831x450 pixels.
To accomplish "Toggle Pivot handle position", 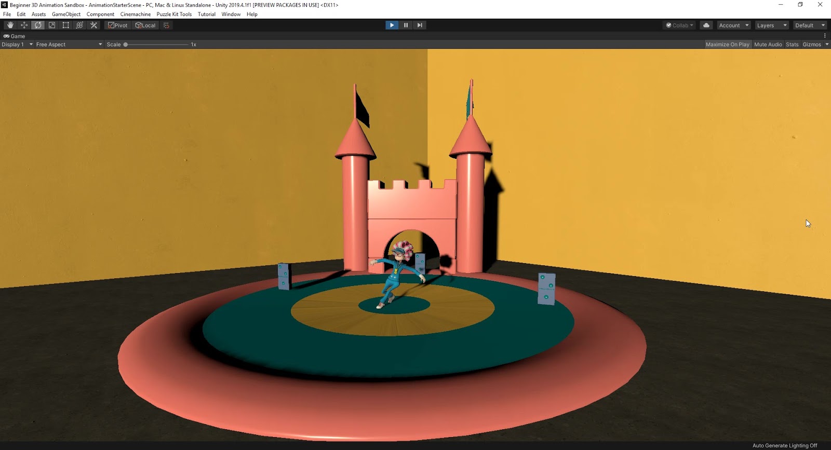I will (118, 25).
